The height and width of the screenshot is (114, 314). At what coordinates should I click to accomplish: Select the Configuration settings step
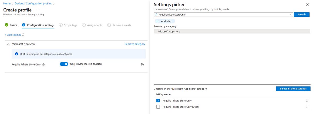tap(38, 25)
